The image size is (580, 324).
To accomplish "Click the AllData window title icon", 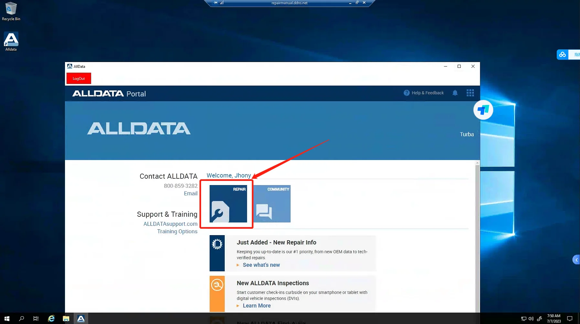I will (70, 66).
